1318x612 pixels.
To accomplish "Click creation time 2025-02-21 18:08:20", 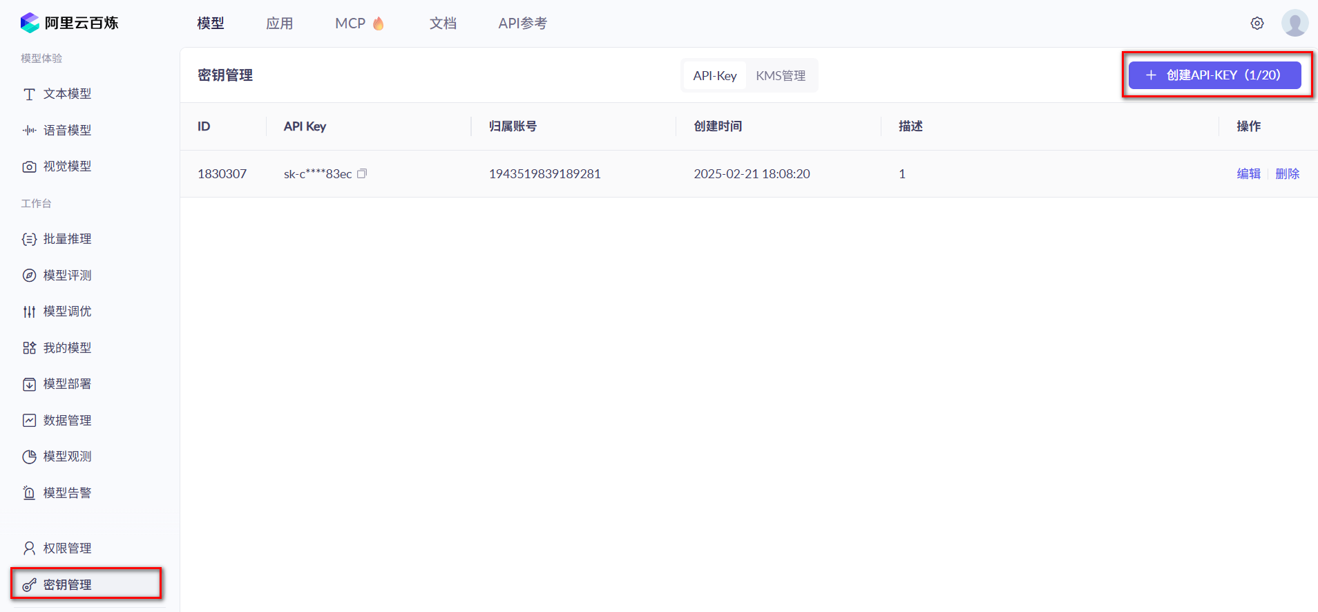I will point(752,174).
